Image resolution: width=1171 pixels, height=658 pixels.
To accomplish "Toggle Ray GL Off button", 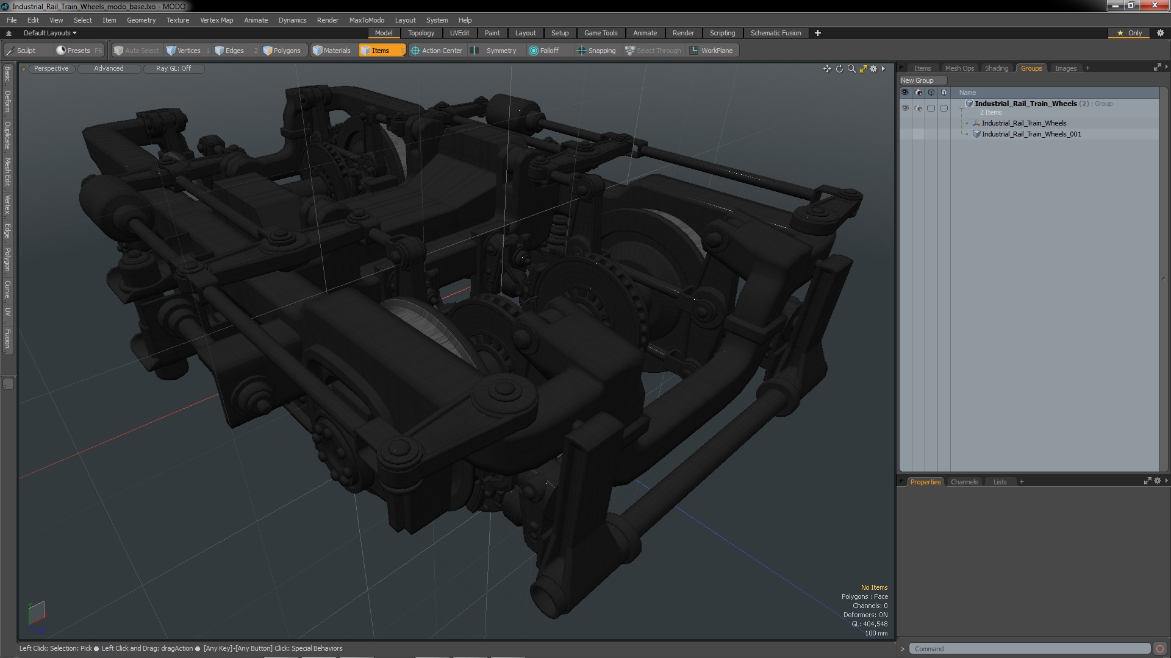I will 173,68.
